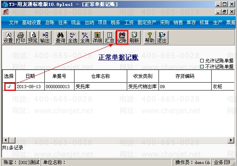Restore the inner document window
Image resolution: width=237 pixels, height=166 pixels.
[x=224, y=11]
